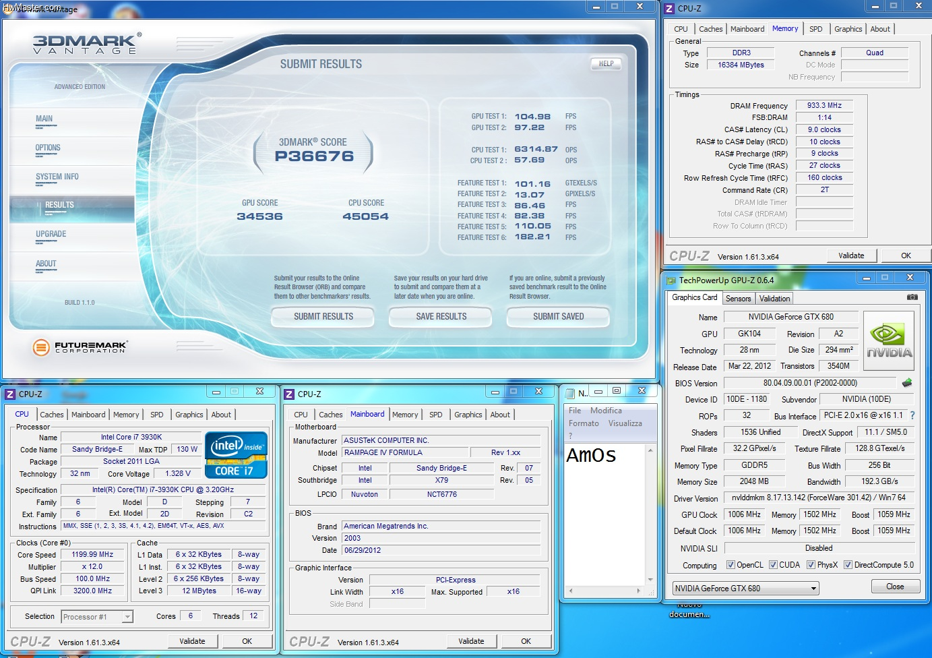This screenshot has width=932, height=658.
Task: Click the SUBMIT RESULTS button
Action: tap(323, 316)
